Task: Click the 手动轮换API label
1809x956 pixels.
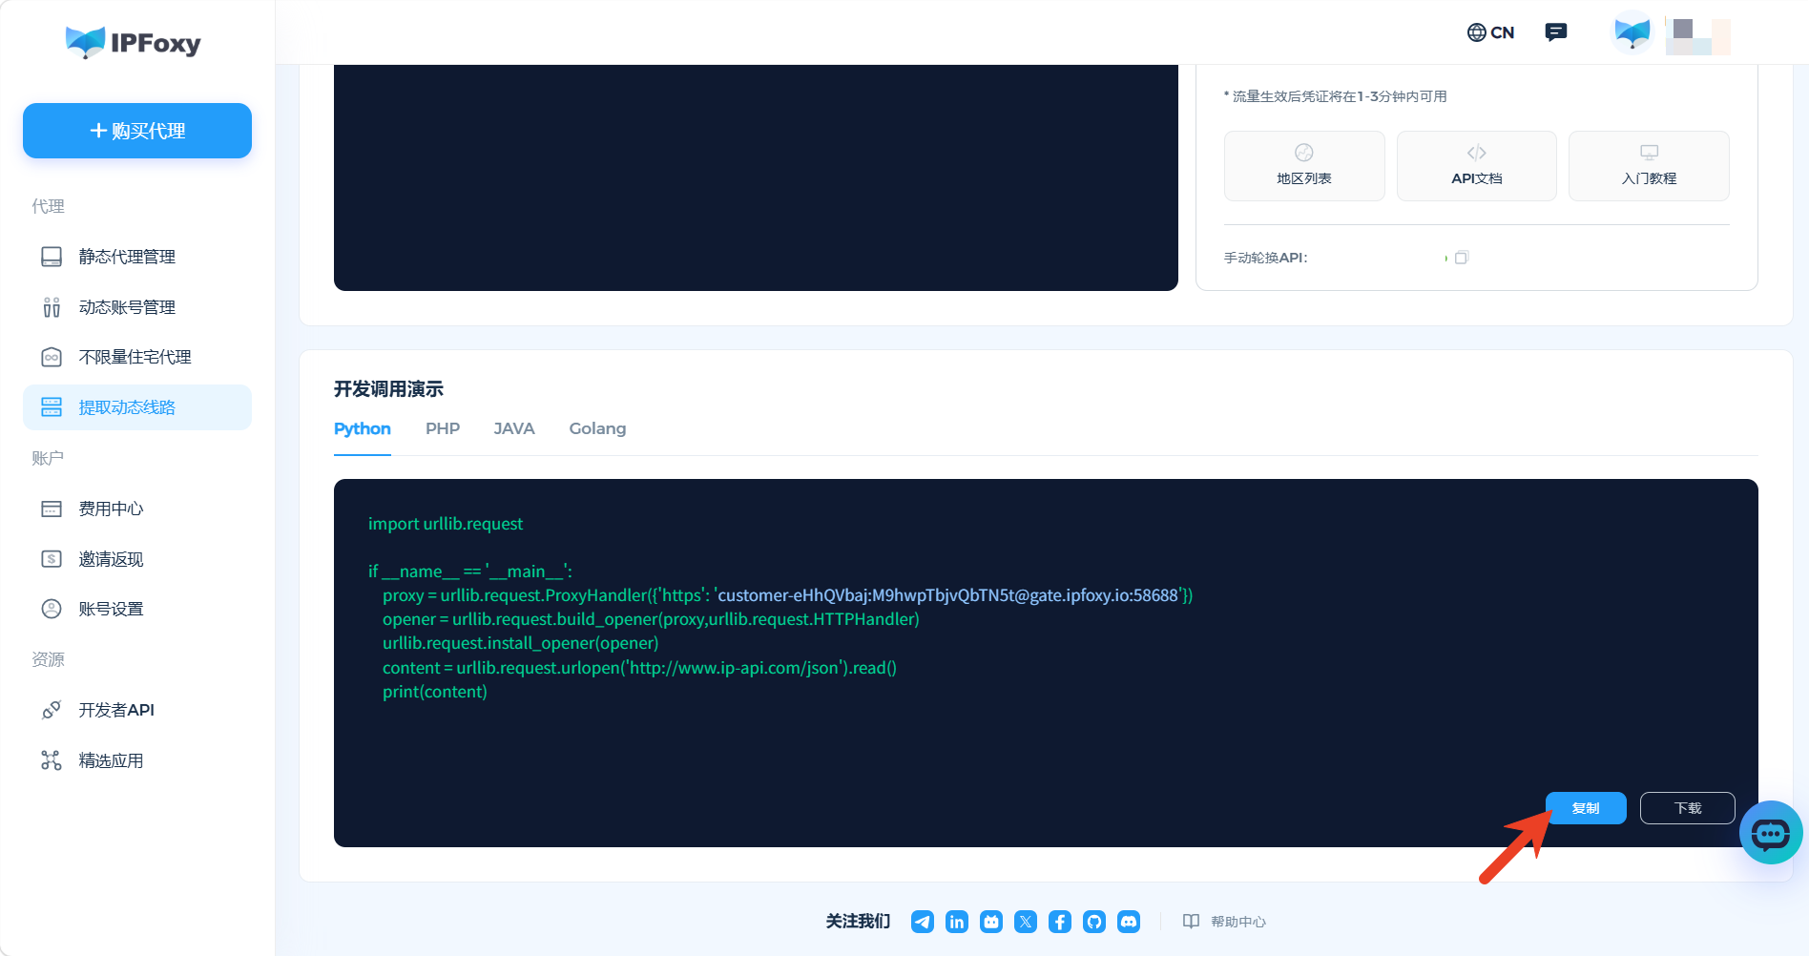Action: click(x=1266, y=258)
